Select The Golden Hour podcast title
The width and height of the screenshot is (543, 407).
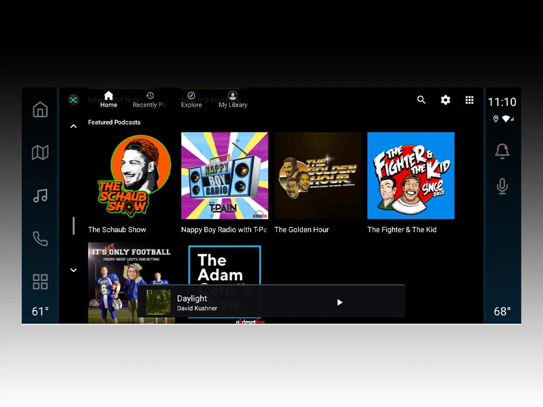coord(302,229)
